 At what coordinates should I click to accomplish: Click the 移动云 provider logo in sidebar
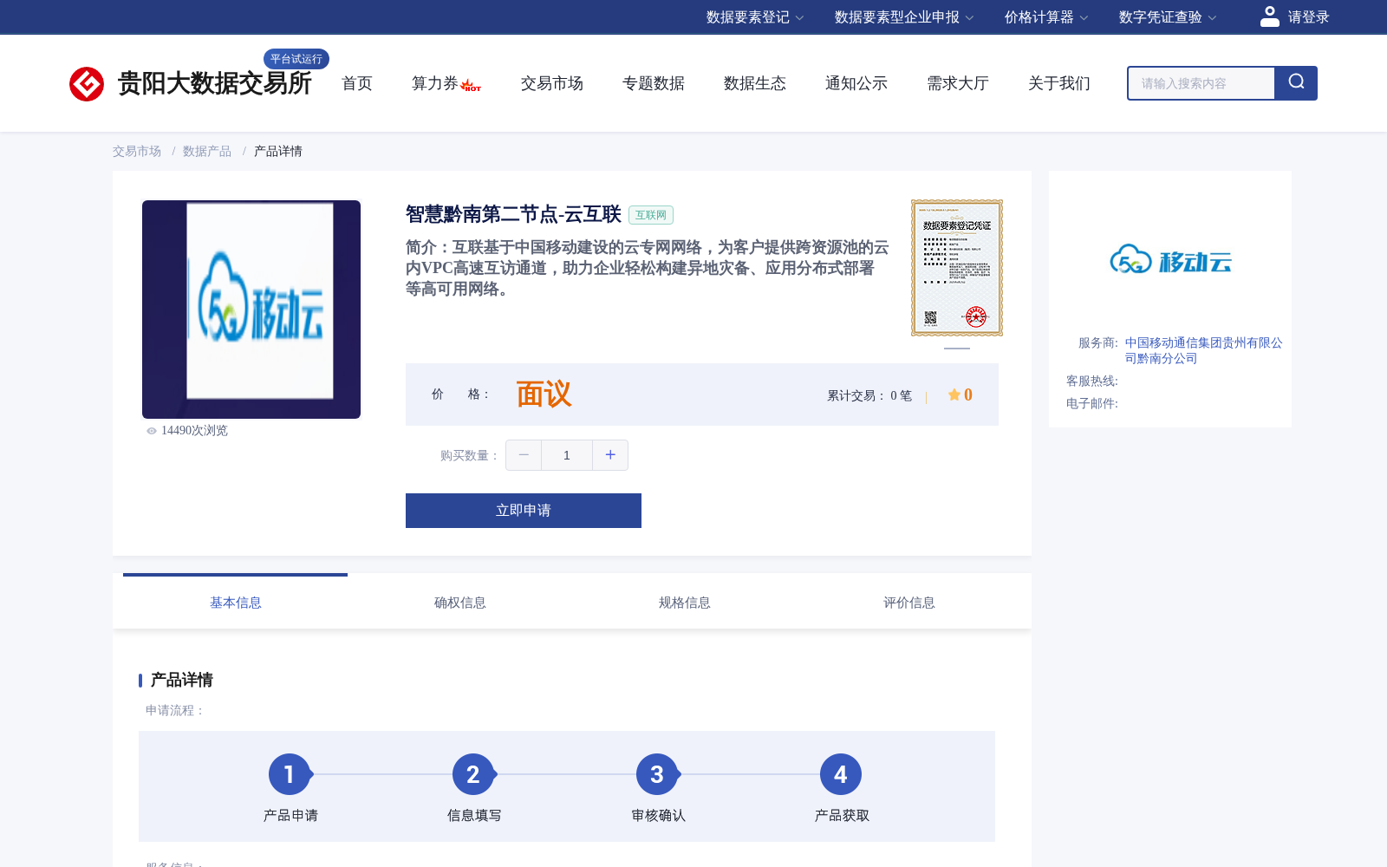[1170, 259]
